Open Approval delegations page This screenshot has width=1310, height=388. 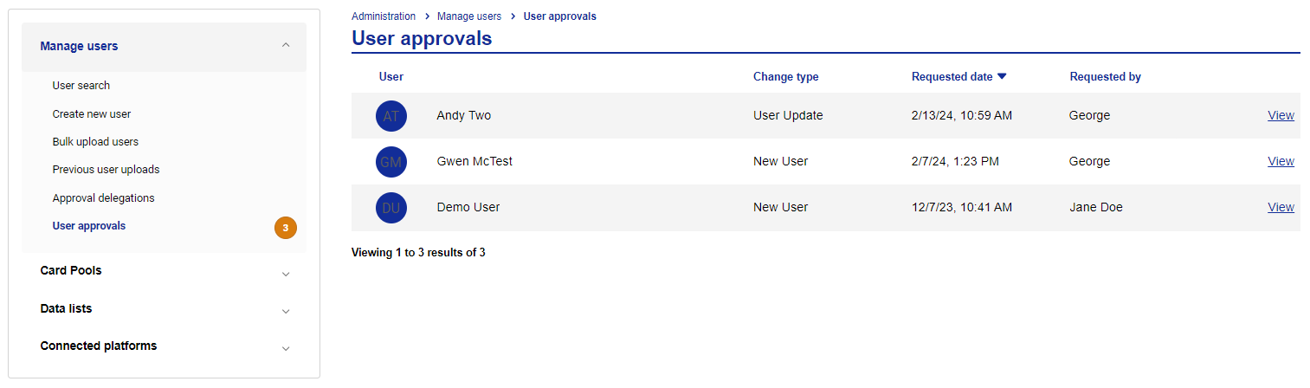coord(103,197)
